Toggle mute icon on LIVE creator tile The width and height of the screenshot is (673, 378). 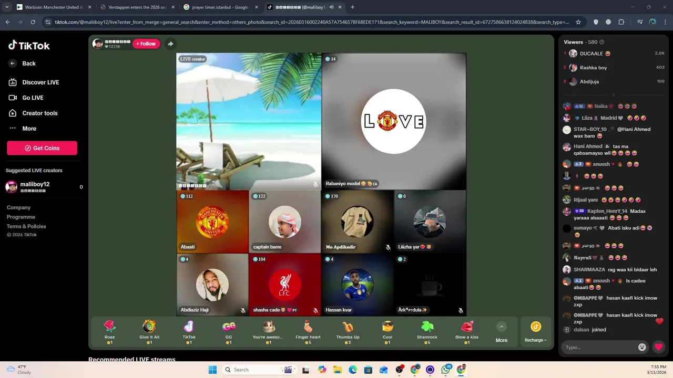tap(315, 184)
